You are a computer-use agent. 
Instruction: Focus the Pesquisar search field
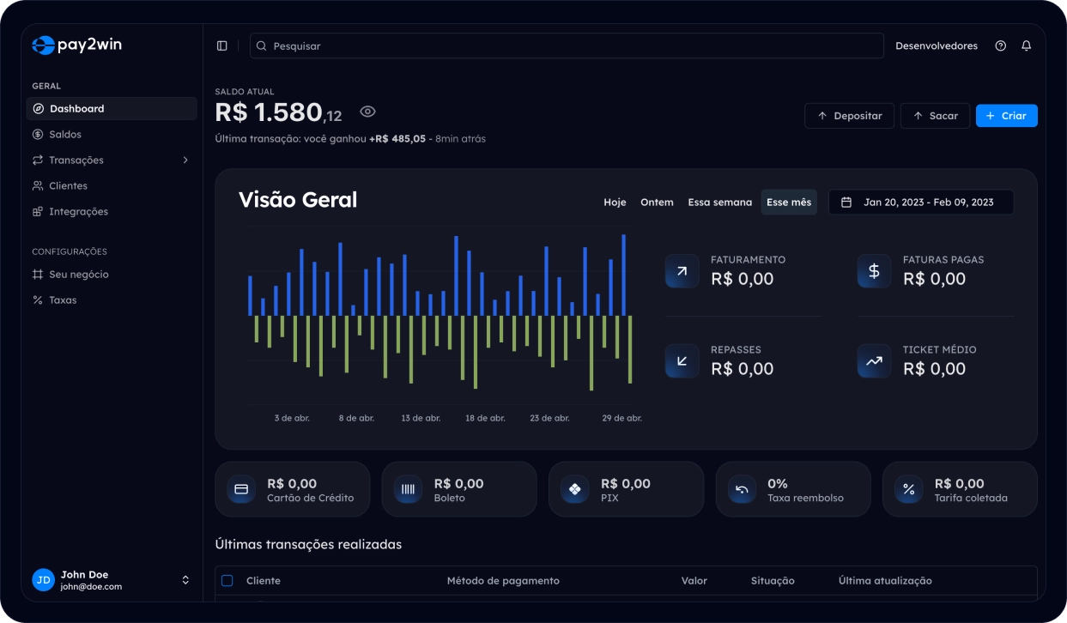pyautogui.click(x=567, y=46)
